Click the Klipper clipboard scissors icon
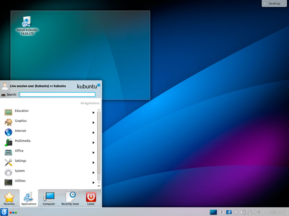Image resolution: width=289 pixels, height=216 pixels. click(236, 212)
